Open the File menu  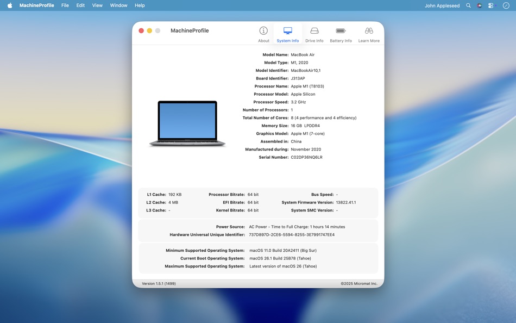[x=65, y=5]
